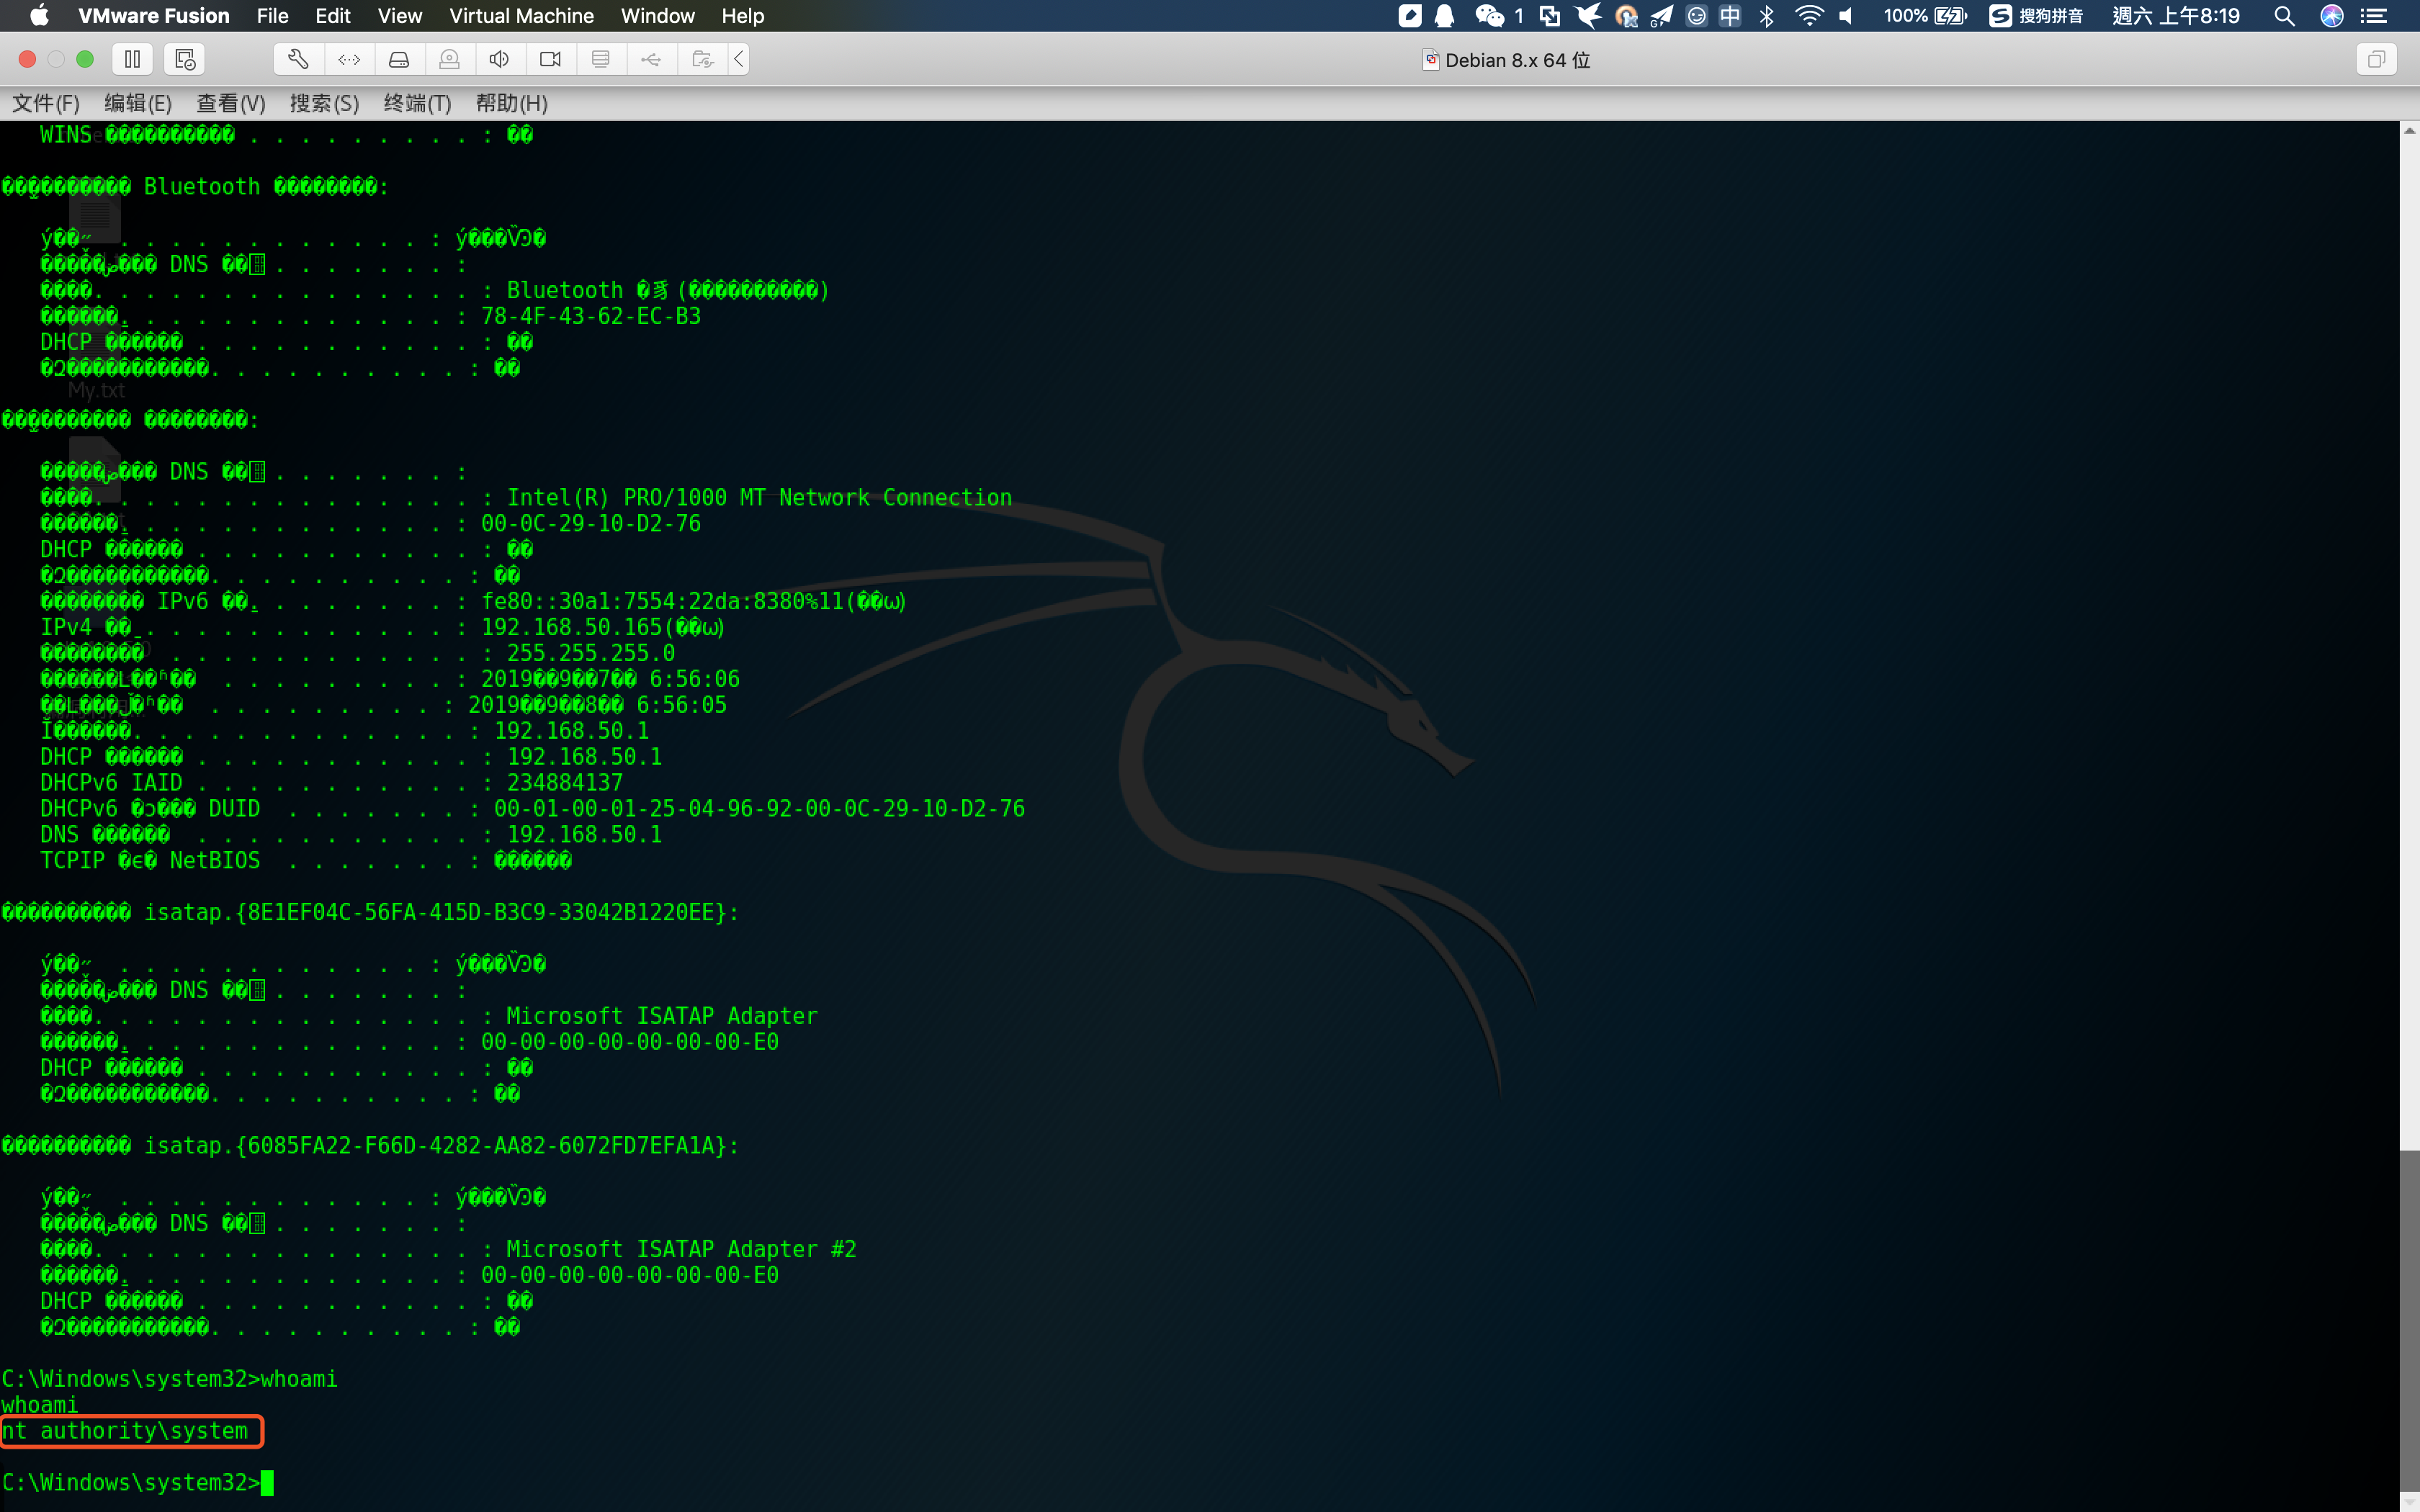The width and height of the screenshot is (2420, 1512).
Task: Open Spotlight search magnifier icon
Action: [x=2283, y=16]
